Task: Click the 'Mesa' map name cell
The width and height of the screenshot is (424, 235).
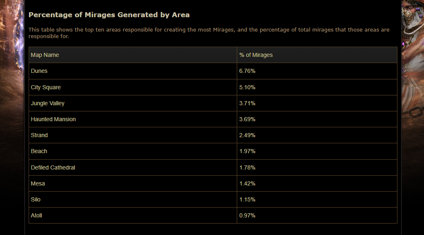Action: [x=133, y=183]
